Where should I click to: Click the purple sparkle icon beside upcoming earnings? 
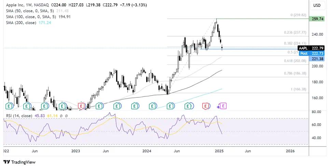tap(218, 107)
